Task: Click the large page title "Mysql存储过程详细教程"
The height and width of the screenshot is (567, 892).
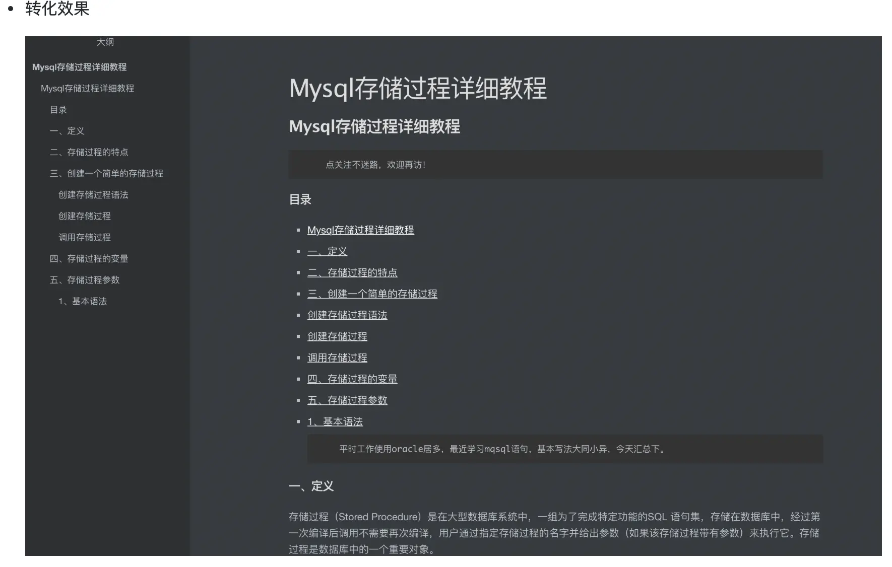Action: click(418, 88)
